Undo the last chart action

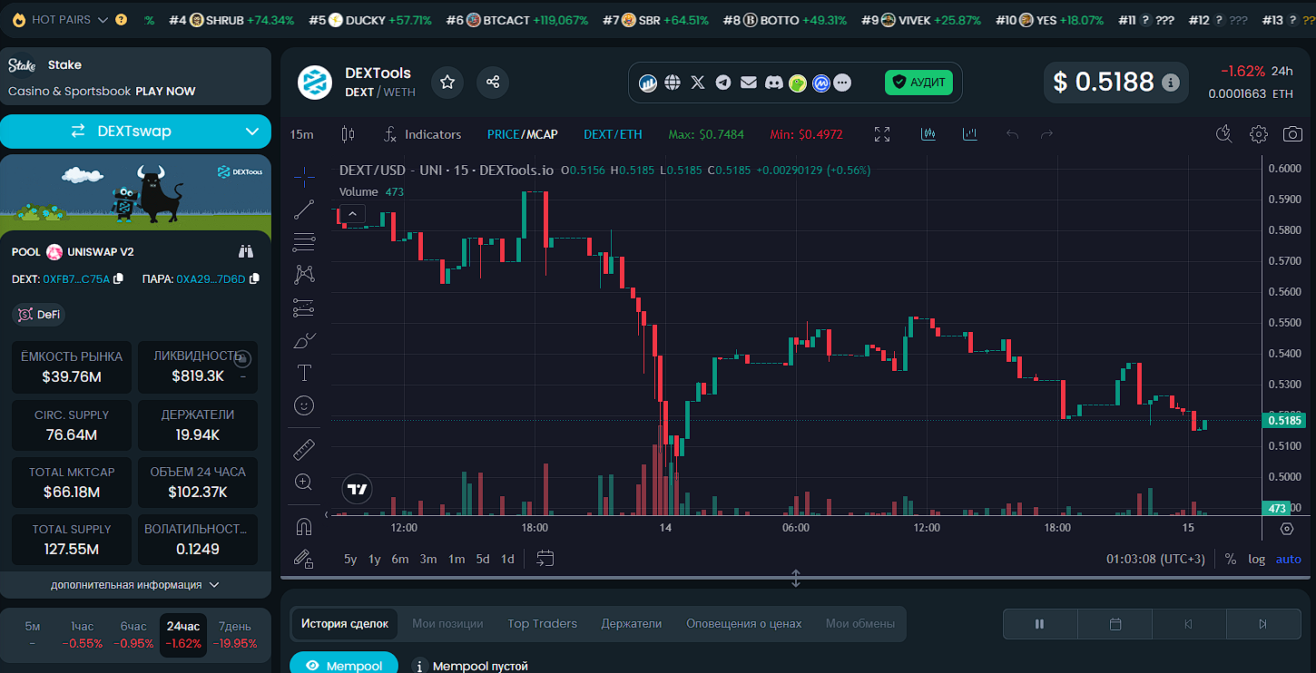tap(1013, 134)
